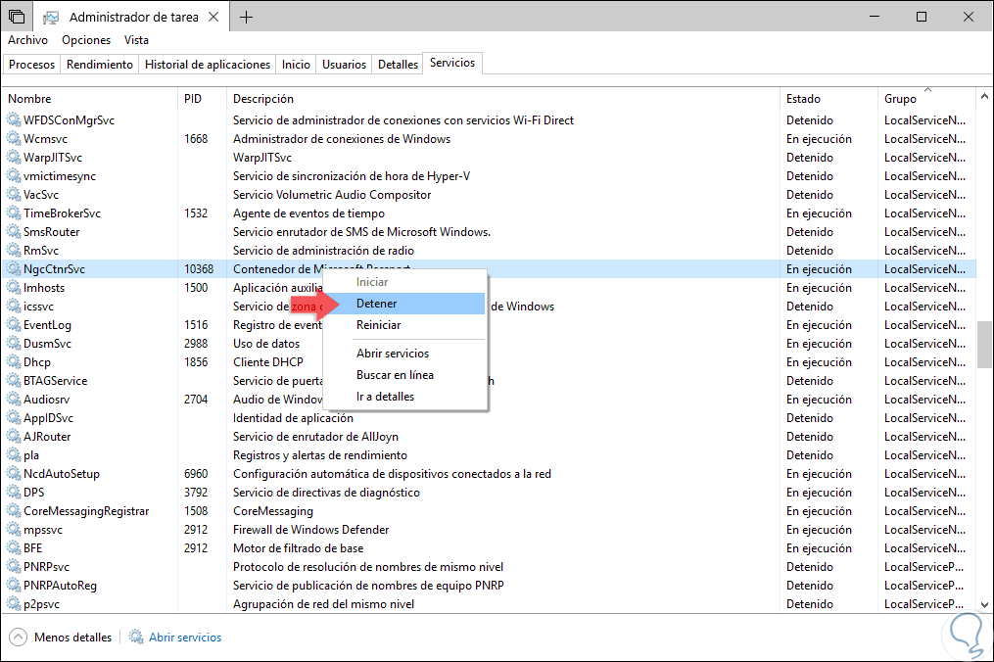Open the Archivo menu
Image resolution: width=994 pixels, height=662 pixels.
[x=27, y=40]
